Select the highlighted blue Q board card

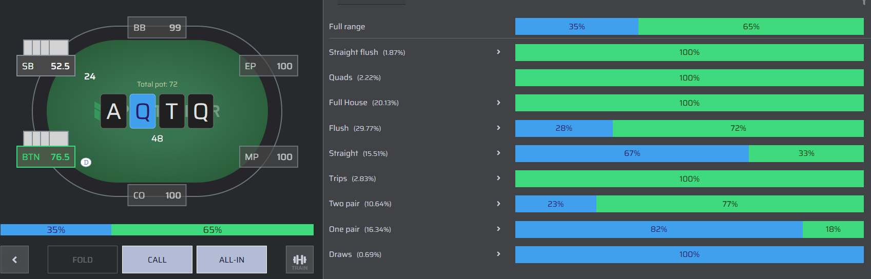[143, 111]
